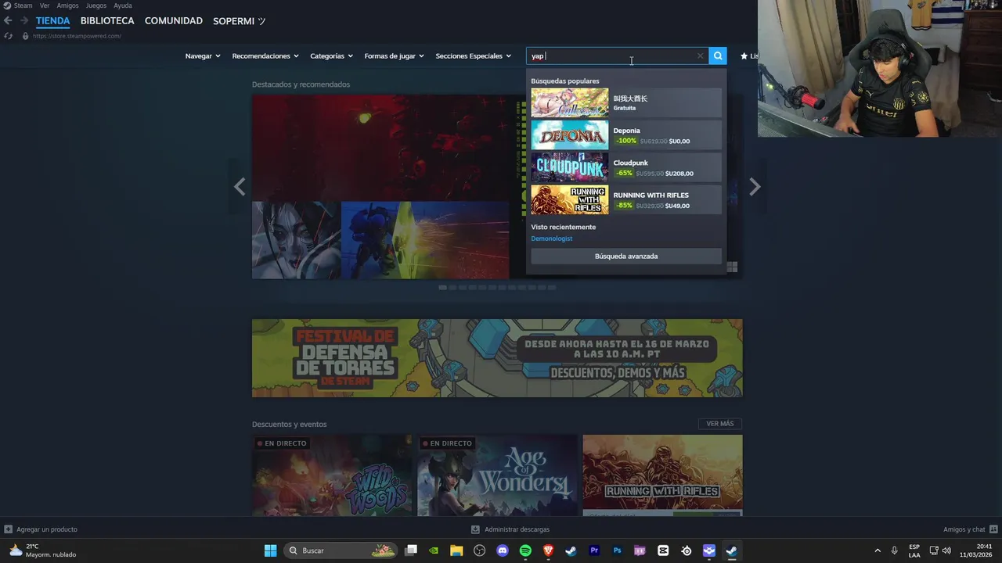This screenshot has width=1002, height=563.
Task: Expand the Recomendaciones dropdown
Action: [265, 56]
